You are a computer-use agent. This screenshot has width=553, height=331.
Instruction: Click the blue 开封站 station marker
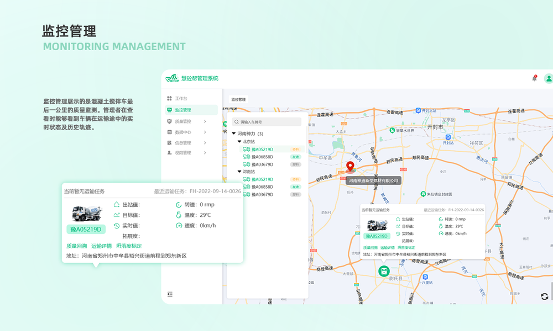click(x=448, y=137)
